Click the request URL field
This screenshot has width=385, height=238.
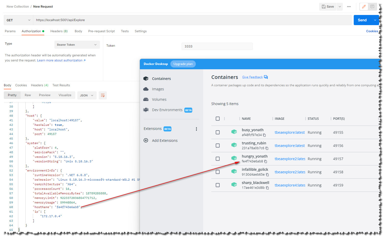pyautogui.click(x=192, y=20)
